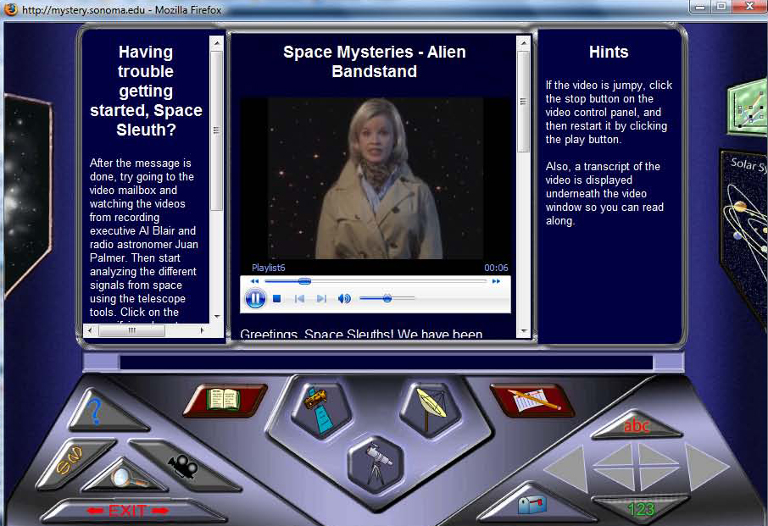The height and width of the screenshot is (526, 768).
Task: Adjust the video volume slider
Action: point(387,298)
